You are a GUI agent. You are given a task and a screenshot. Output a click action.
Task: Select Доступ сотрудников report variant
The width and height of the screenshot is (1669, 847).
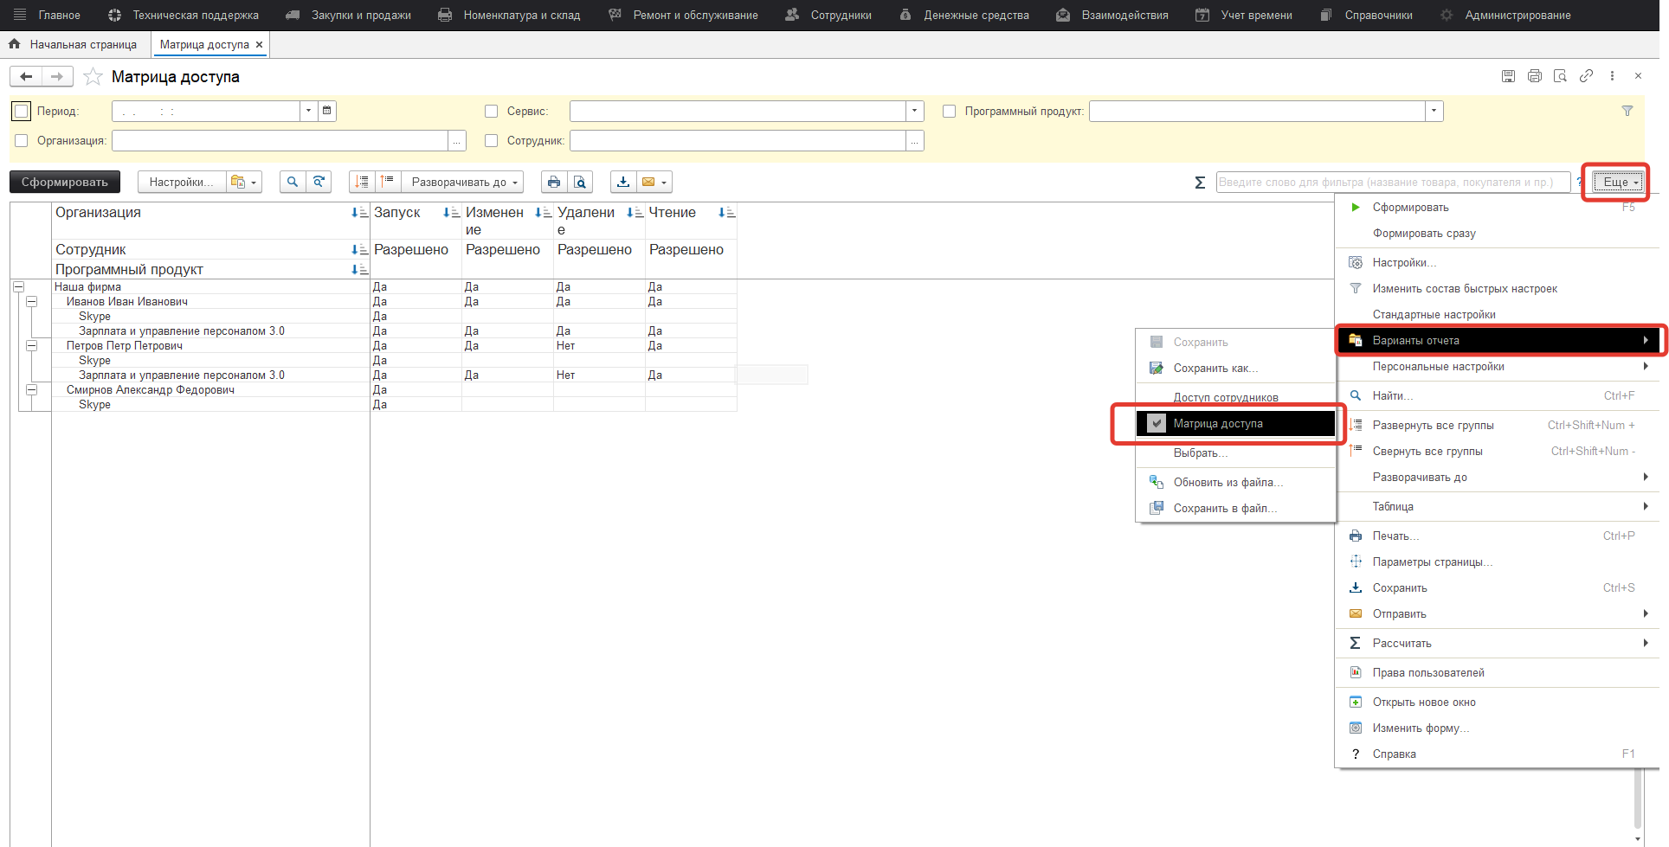click(x=1225, y=397)
